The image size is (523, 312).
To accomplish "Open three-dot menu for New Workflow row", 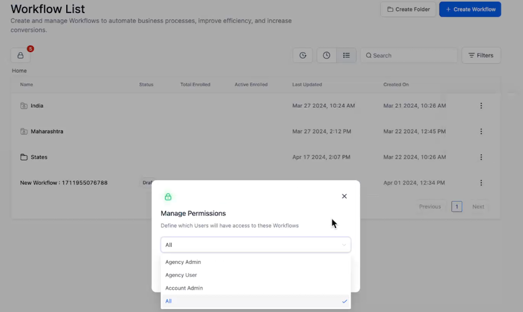I will [481, 183].
